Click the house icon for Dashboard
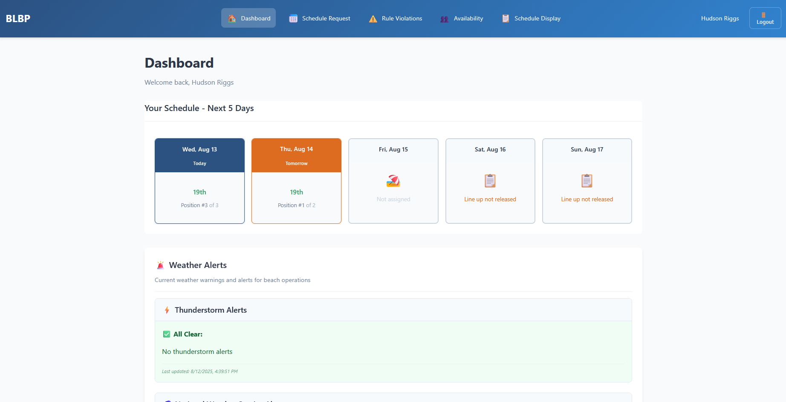Screen dimensions: 786x402 231,18
